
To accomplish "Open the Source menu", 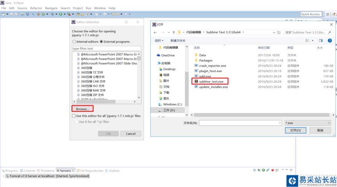I will (22, 8).
